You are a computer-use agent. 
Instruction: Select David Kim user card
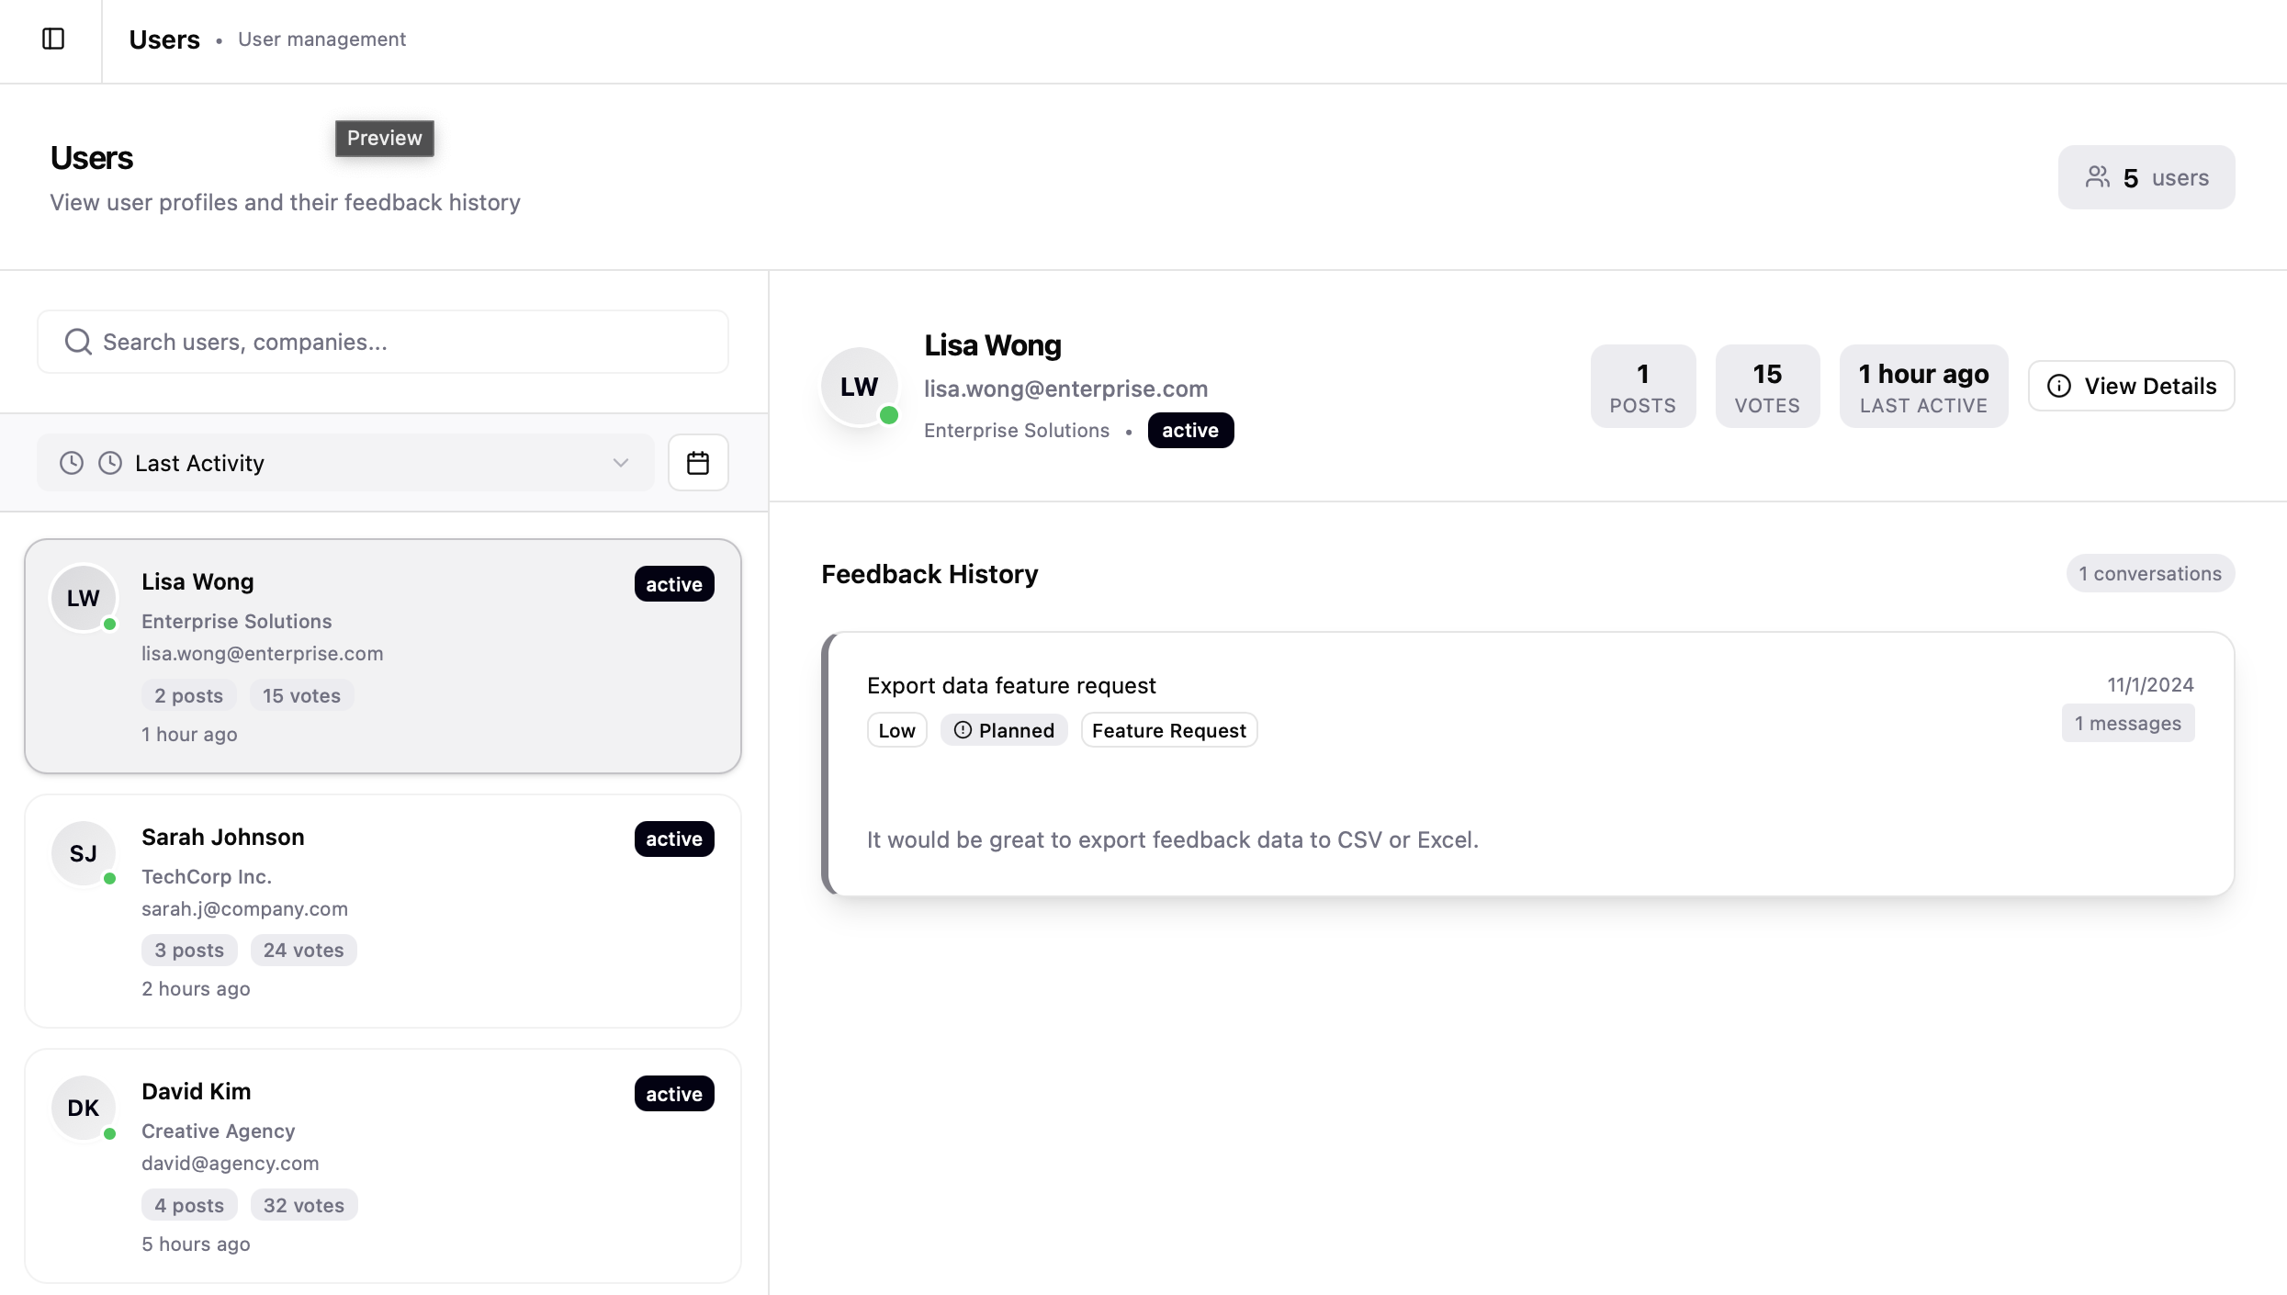(x=382, y=1165)
